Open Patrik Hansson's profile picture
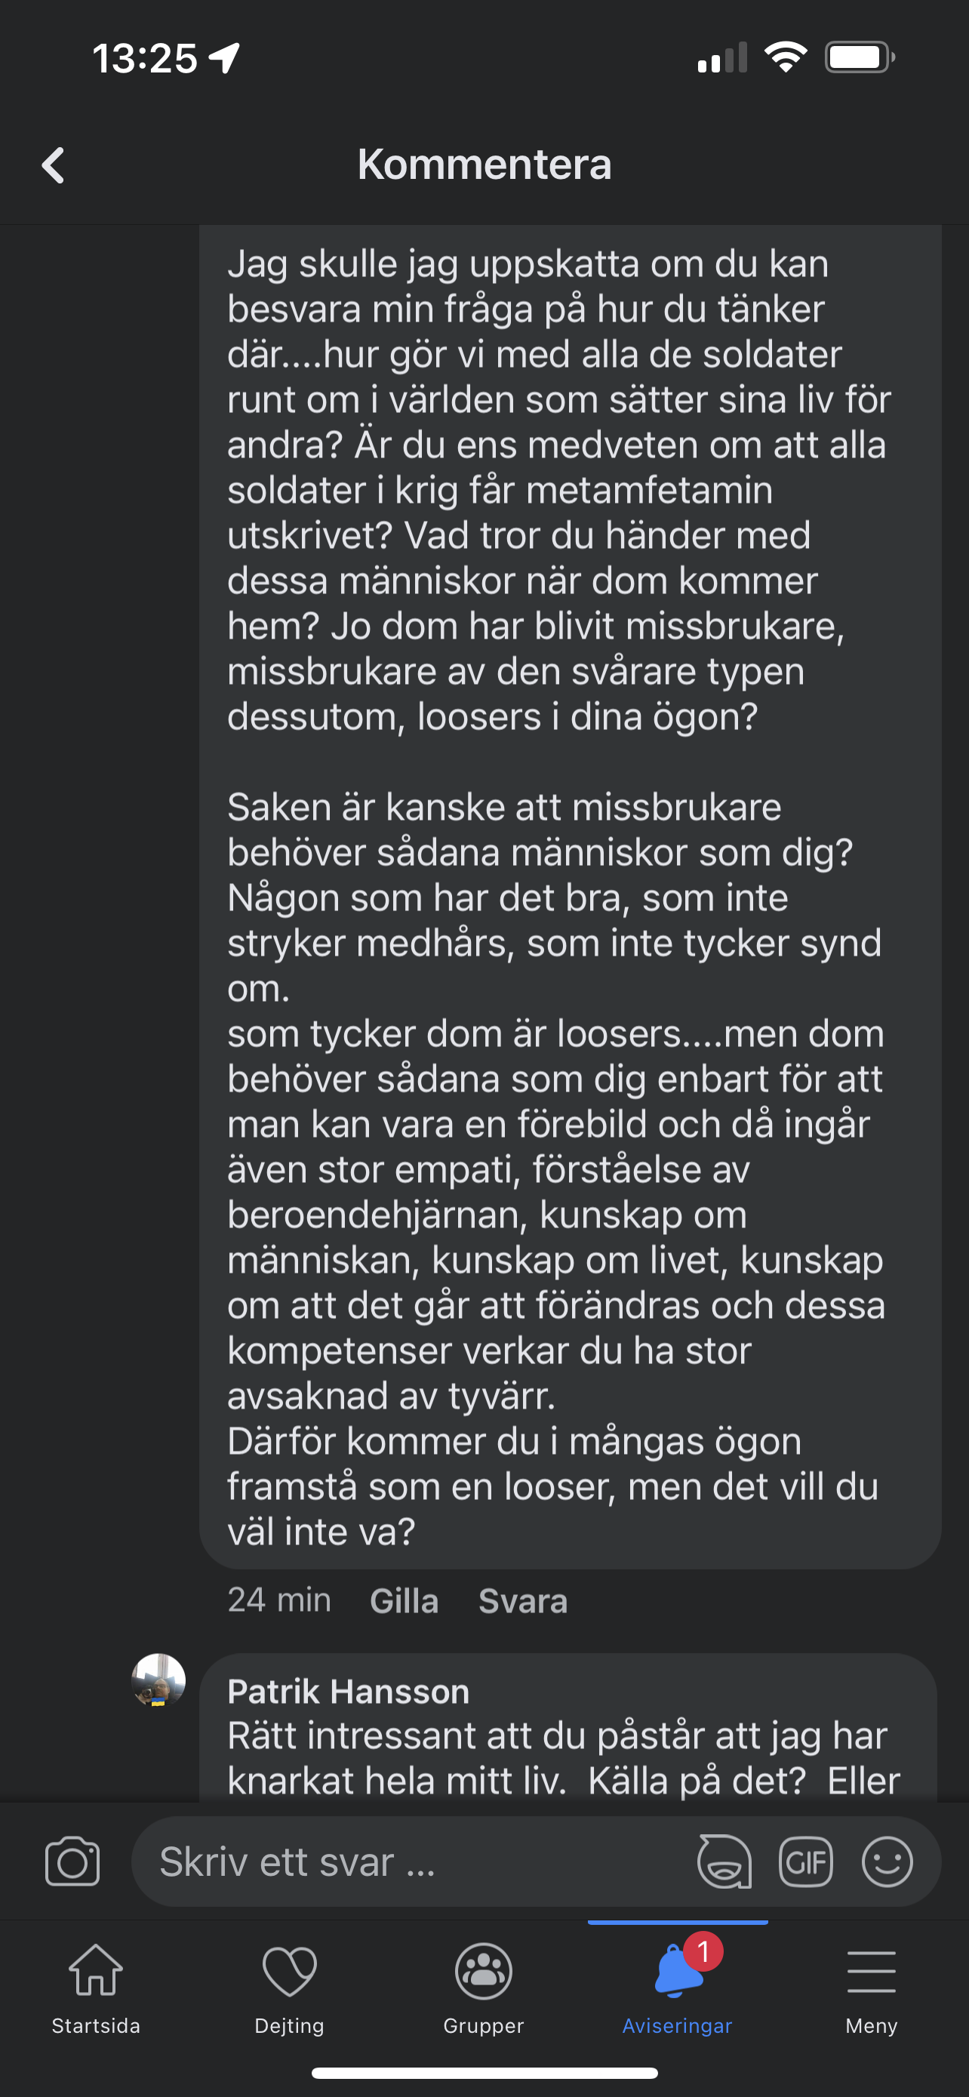 click(158, 1680)
